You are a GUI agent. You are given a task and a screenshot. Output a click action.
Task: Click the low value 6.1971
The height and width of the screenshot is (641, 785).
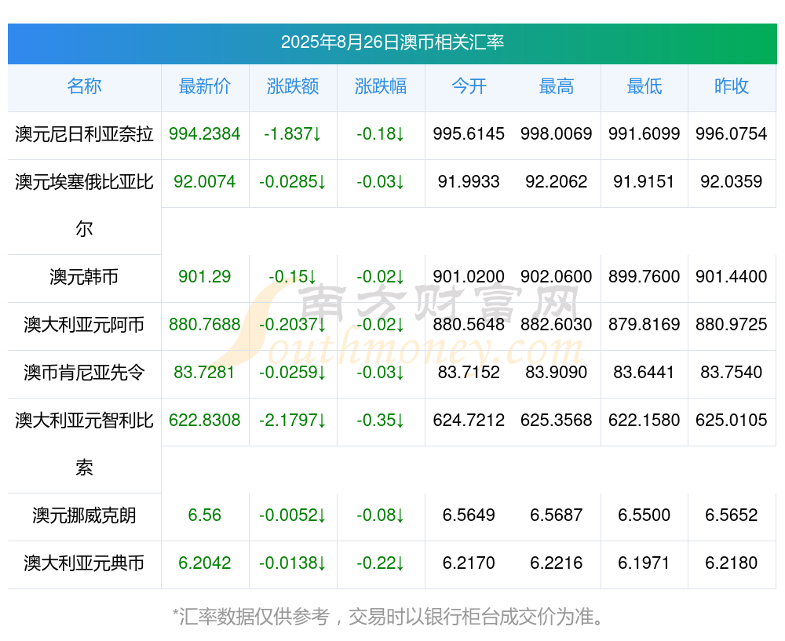point(644,563)
